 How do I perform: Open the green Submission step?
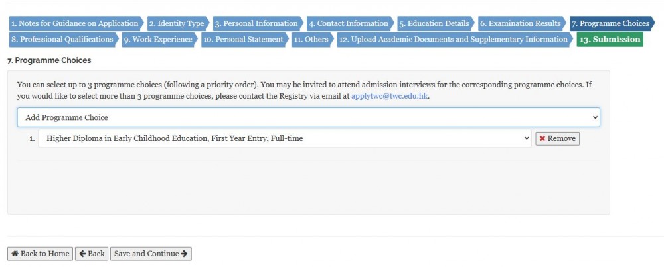point(610,39)
